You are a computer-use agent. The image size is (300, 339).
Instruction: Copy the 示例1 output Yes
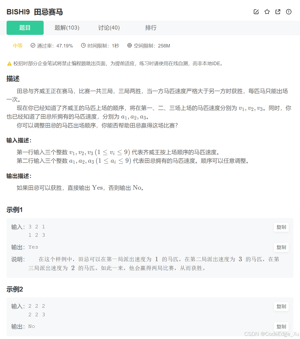click(281, 247)
